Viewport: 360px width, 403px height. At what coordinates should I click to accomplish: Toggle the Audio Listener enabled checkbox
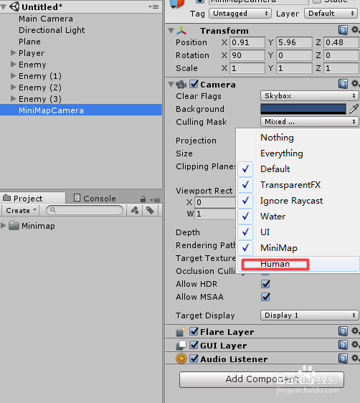point(194,359)
